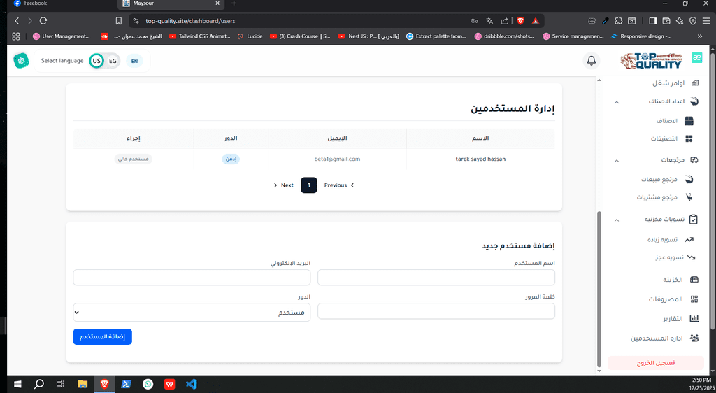Switch to the Maysour tab
The height and width of the screenshot is (393, 716).
point(171,3)
